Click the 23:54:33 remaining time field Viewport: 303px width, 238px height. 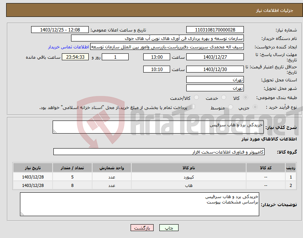click(75, 57)
